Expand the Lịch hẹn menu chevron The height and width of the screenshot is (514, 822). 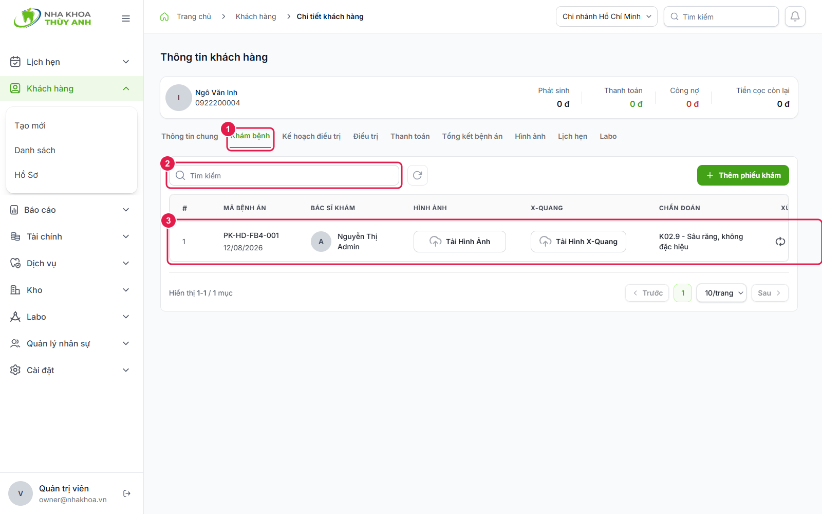pyautogui.click(x=126, y=62)
